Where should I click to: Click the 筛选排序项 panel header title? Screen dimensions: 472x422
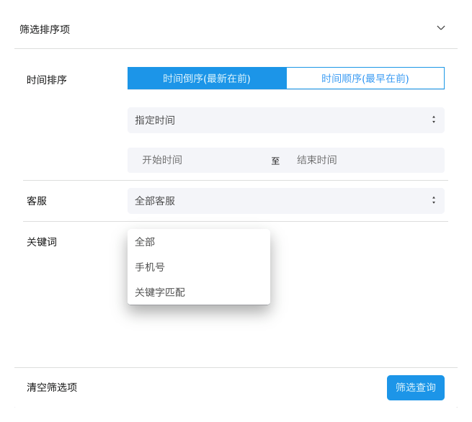click(45, 30)
